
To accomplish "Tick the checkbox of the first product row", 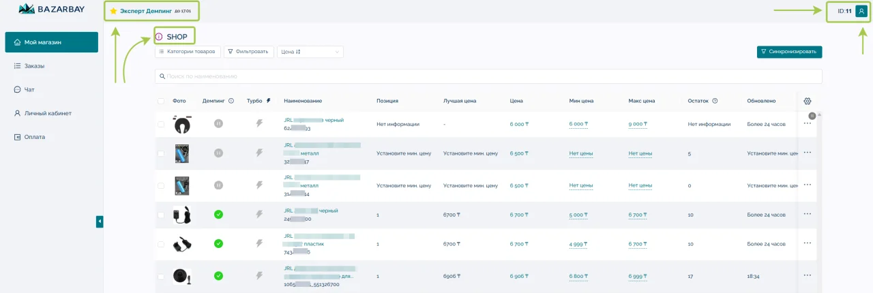I will click(161, 124).
